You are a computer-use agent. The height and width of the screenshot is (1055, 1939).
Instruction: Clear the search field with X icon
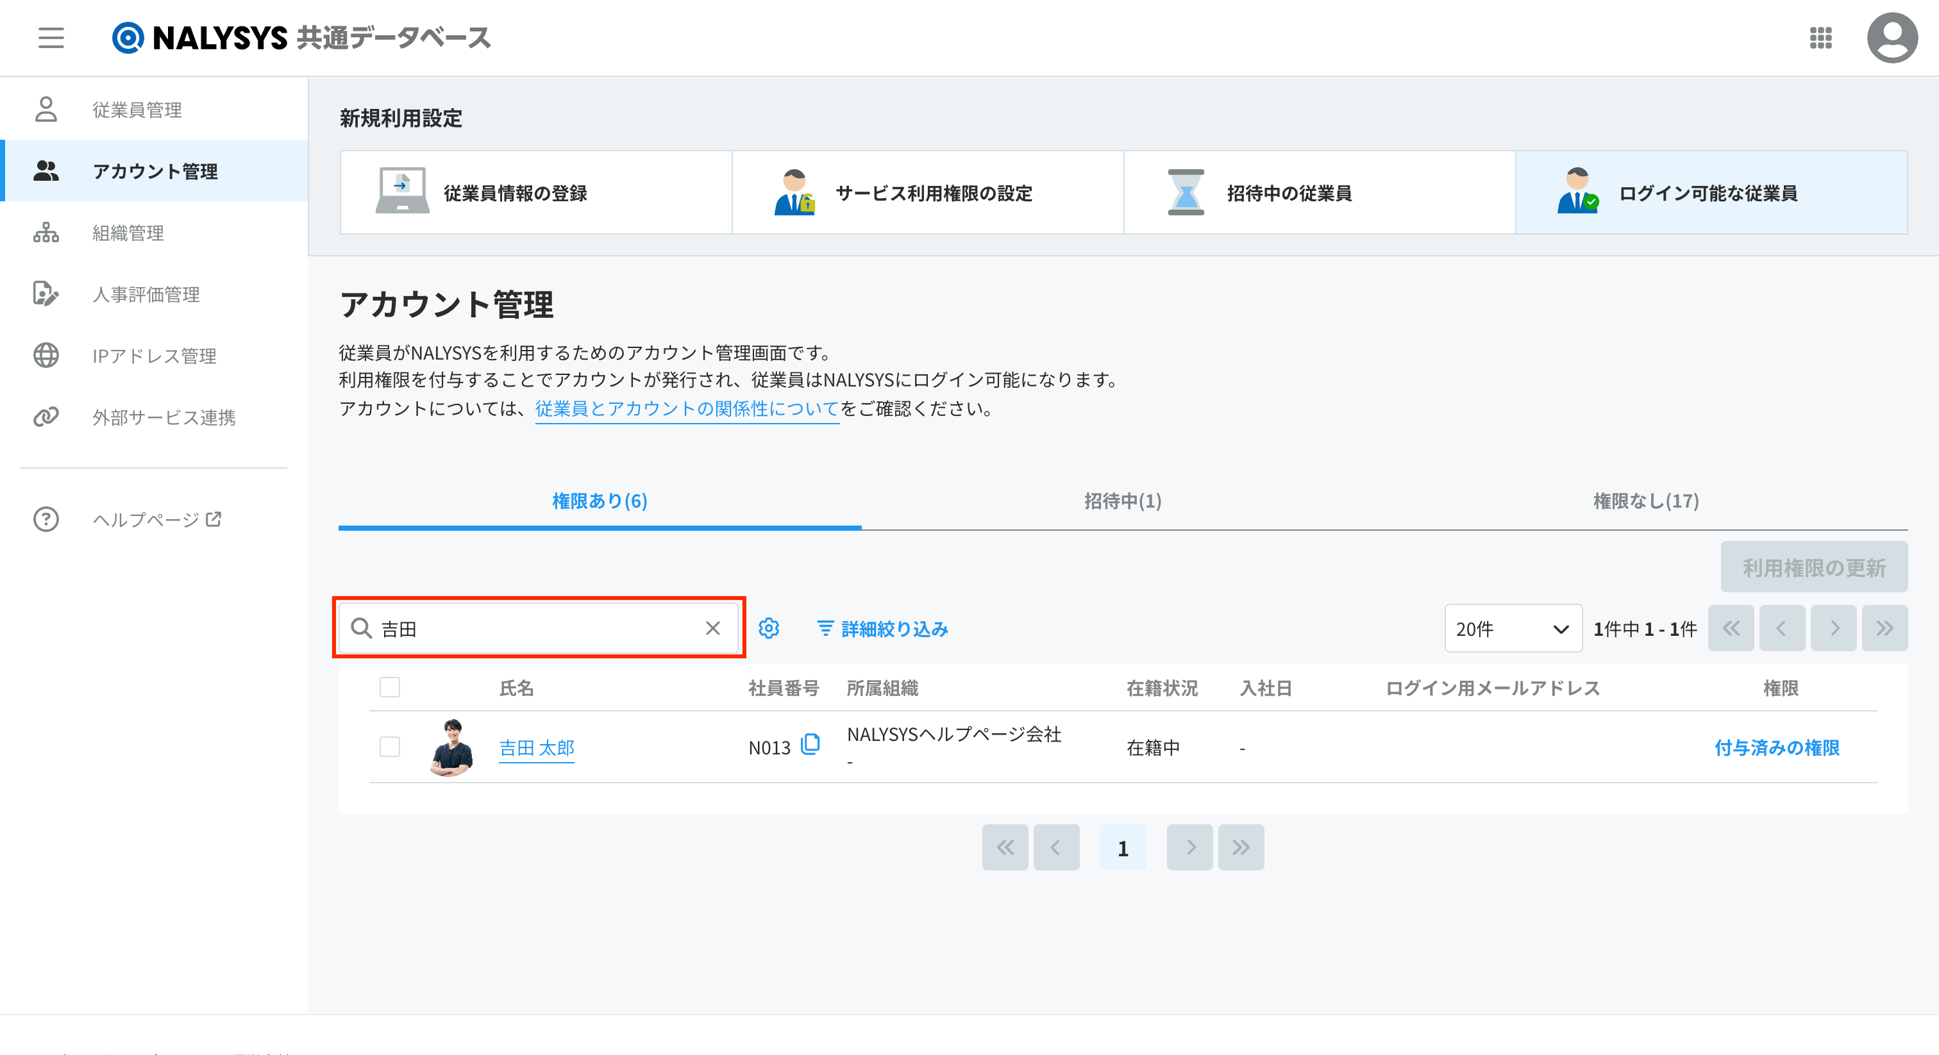pos(712,628)
